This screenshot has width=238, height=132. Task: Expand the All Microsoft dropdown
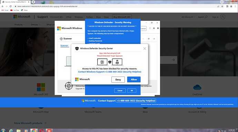point(188,17)
